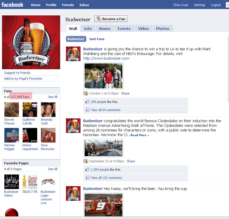Switch wall filter to Just Fans

[x=97, y=39]
